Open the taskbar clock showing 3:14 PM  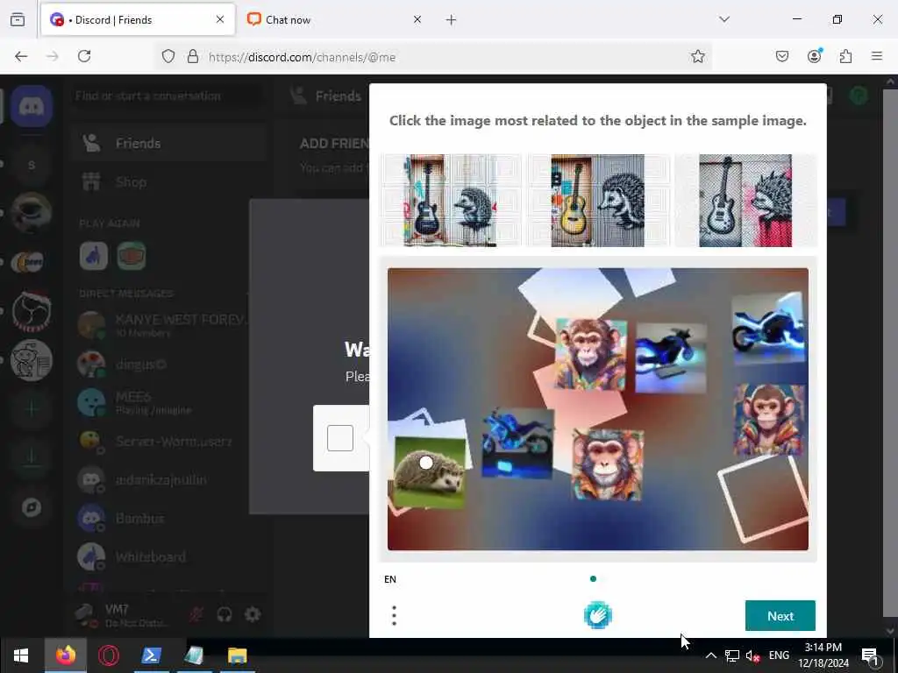[x=823, y=655]
